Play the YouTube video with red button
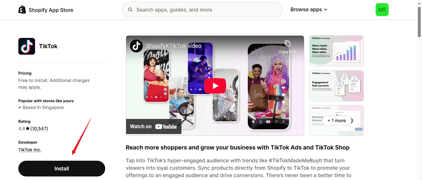Viewport: 422px width, 180px height. click(x=215, y=86)
